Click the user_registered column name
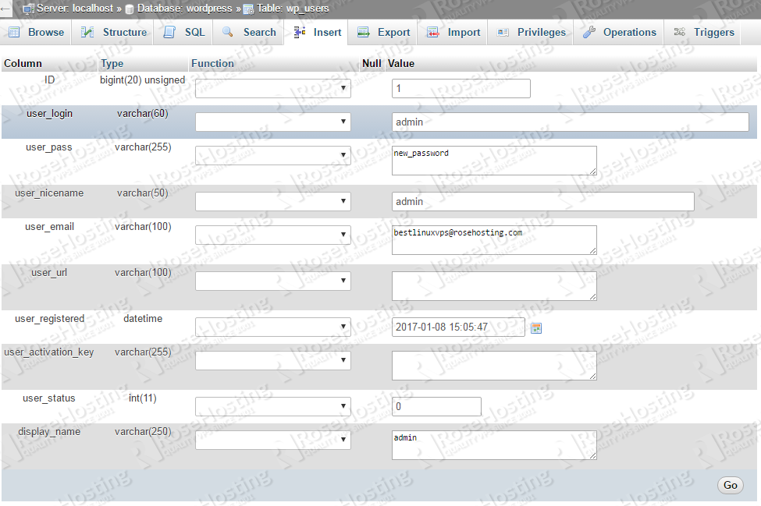This screenshot has height=506, width=761. coord(49,319)
